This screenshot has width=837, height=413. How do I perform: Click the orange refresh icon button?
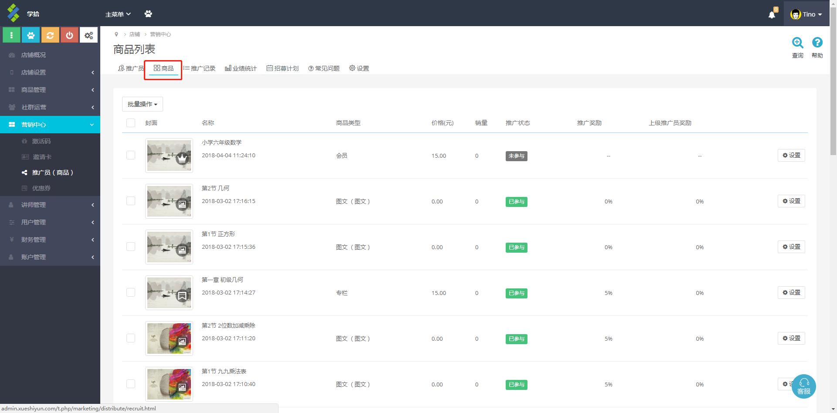(50, 35)
